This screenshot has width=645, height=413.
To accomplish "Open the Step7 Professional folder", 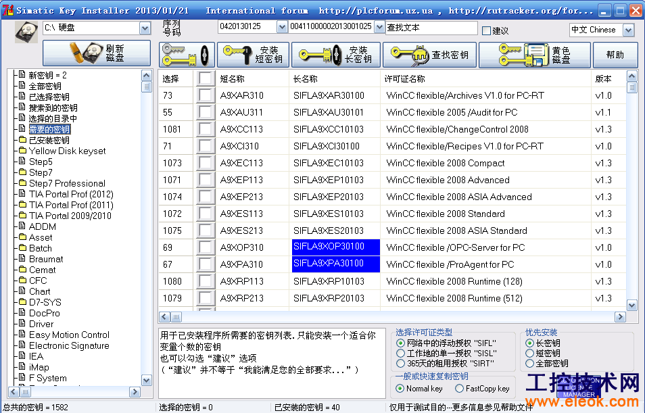I will click(x=67, y=183).
